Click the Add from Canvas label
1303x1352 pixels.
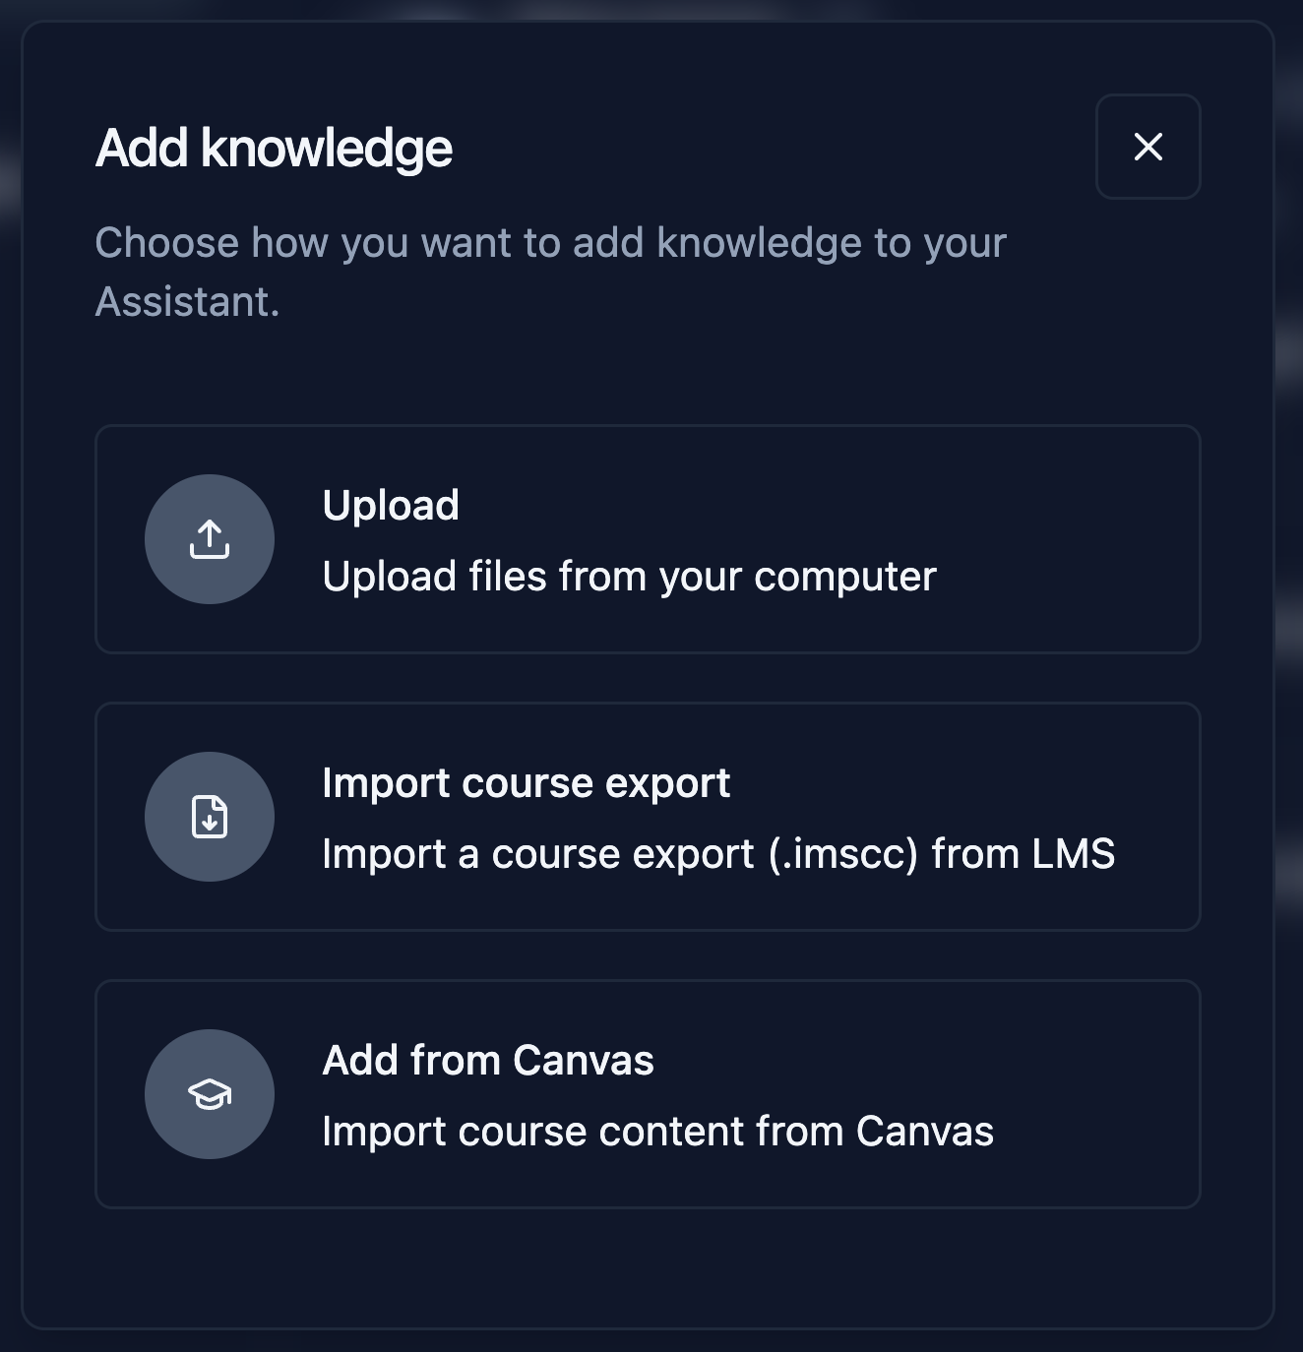coord(488,1061)
